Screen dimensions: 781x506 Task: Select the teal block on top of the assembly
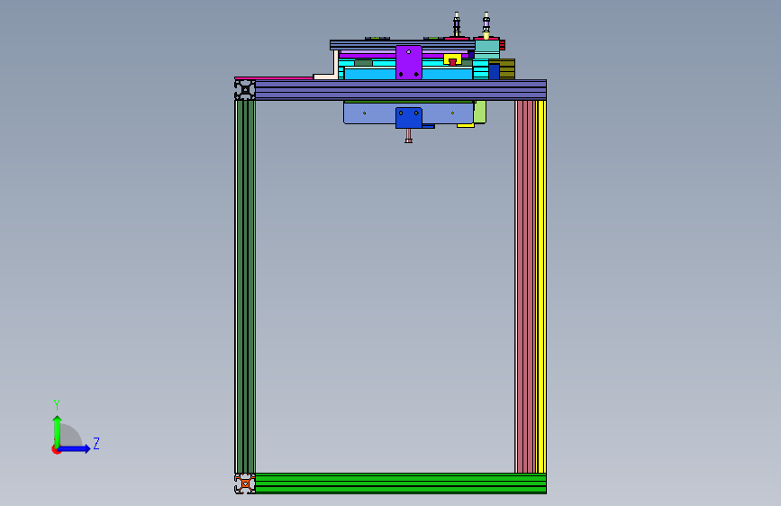[486, 50]
